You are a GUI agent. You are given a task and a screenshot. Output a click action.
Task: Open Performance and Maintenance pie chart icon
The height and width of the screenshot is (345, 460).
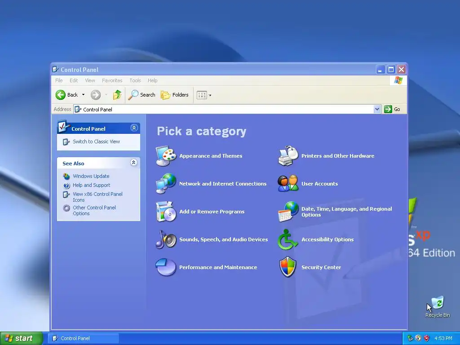point(166,267)
